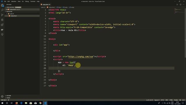Image resolution: width=186 pixels, height=105 pixels.
Task: Click the Prettier status bar item
Action: (176, 100)
